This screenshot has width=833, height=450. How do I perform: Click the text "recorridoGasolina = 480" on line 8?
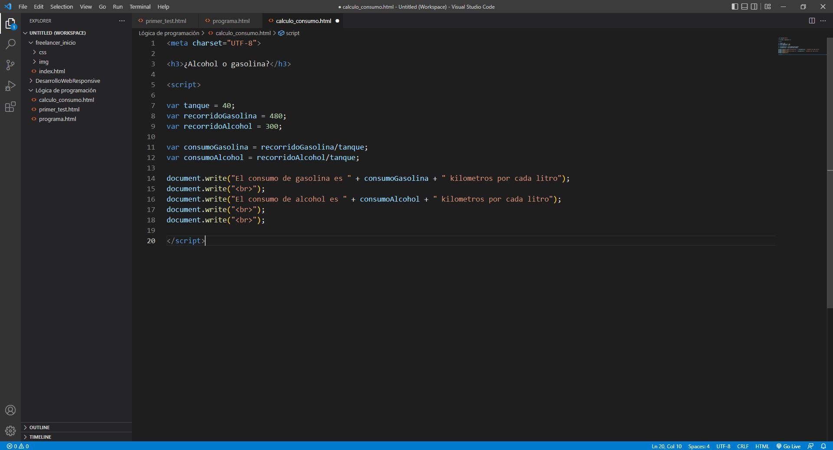click(233, 116)
